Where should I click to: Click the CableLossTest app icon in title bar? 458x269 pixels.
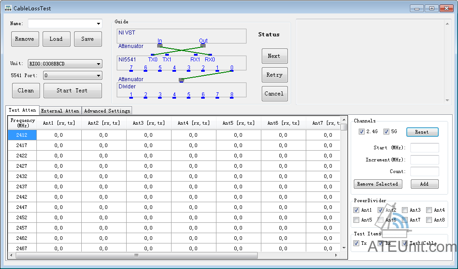(x=8, y=8)
